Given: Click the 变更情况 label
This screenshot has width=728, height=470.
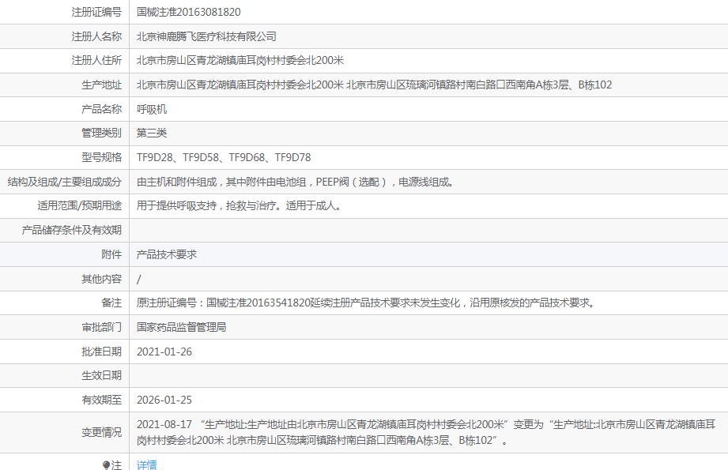Looking at the screenshot, I should point(102,432).
